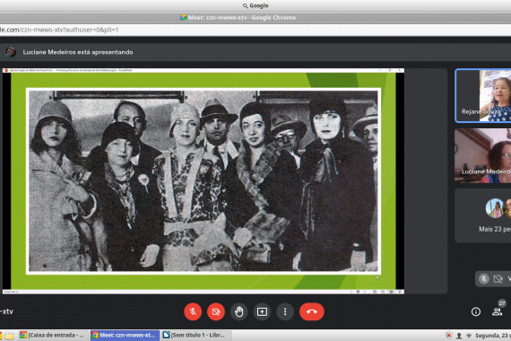
Task: Open the more options three-dot menu
Action: [x=285, y=311]
